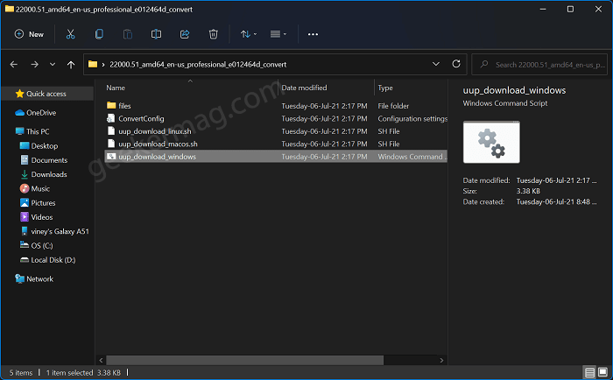This screenshot has width=613, height=380.
Task: Click the files folder icon
Action: pyautogui.click(x=111, y=105)
